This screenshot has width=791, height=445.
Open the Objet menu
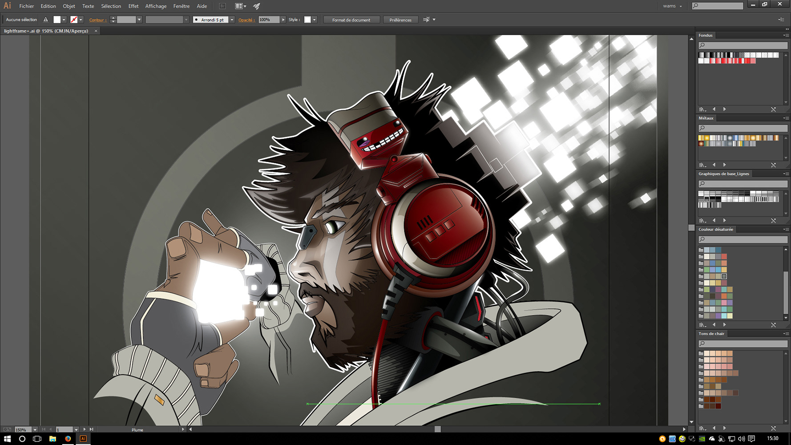[x=69, y=6]
